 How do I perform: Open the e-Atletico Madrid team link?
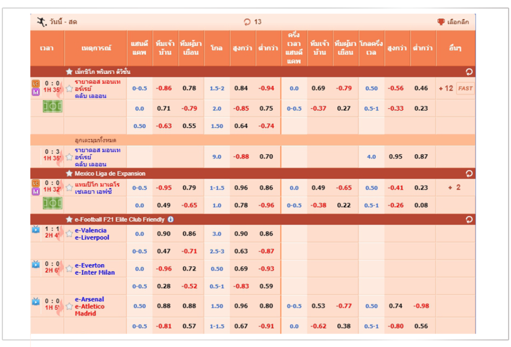tap(90, 310)
